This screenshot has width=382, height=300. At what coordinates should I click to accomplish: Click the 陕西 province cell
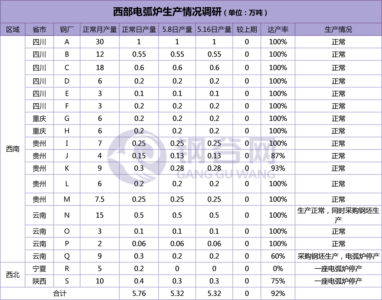point(39,281)
